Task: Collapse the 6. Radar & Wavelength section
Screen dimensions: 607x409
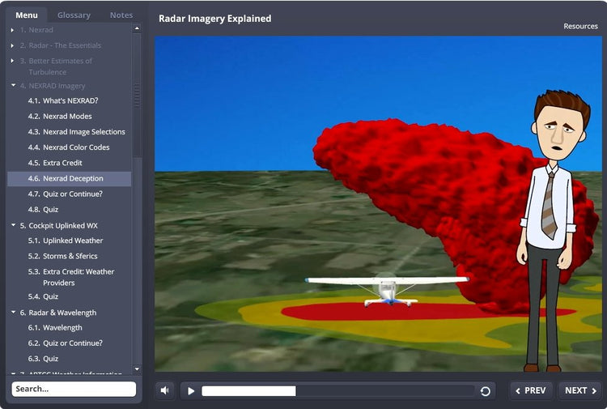Action: (x=13, y=312)
